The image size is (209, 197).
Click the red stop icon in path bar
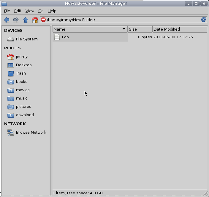(x=43, y=20)
